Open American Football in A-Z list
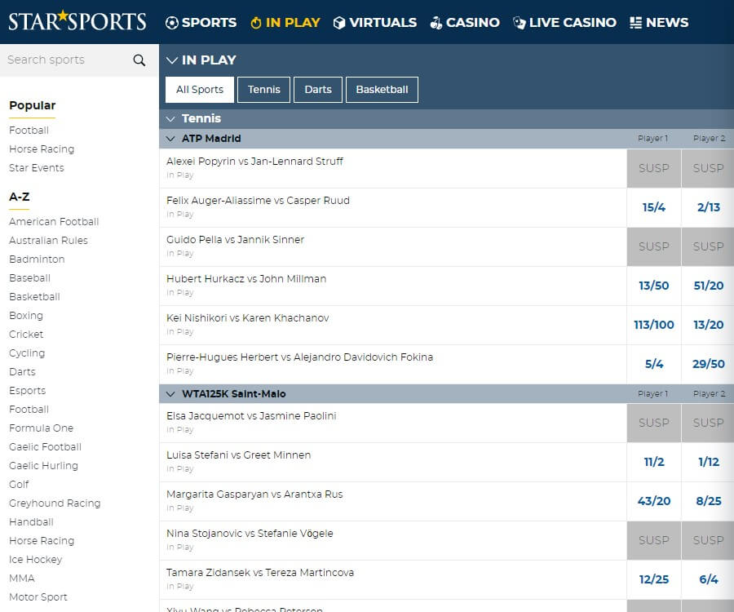Screen dimensions: 734x612 (x=54, y=221)
